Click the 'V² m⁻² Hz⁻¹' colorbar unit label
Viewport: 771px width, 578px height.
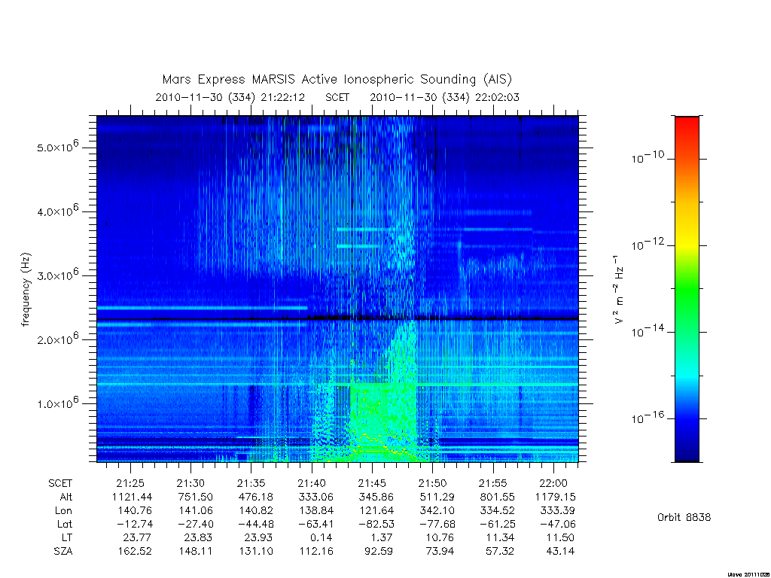click(618, 290)
